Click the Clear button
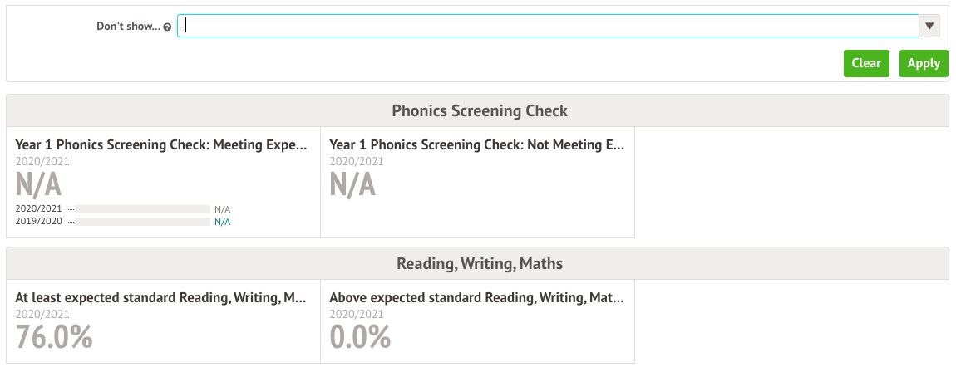The height and width of the screenshot is (372, 956). (866, 63)
